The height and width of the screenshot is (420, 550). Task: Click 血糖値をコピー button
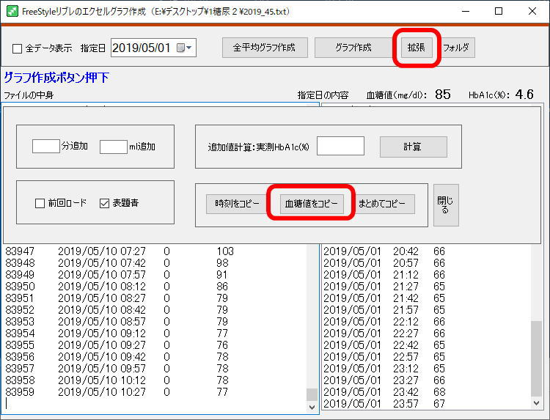(312, 205)
